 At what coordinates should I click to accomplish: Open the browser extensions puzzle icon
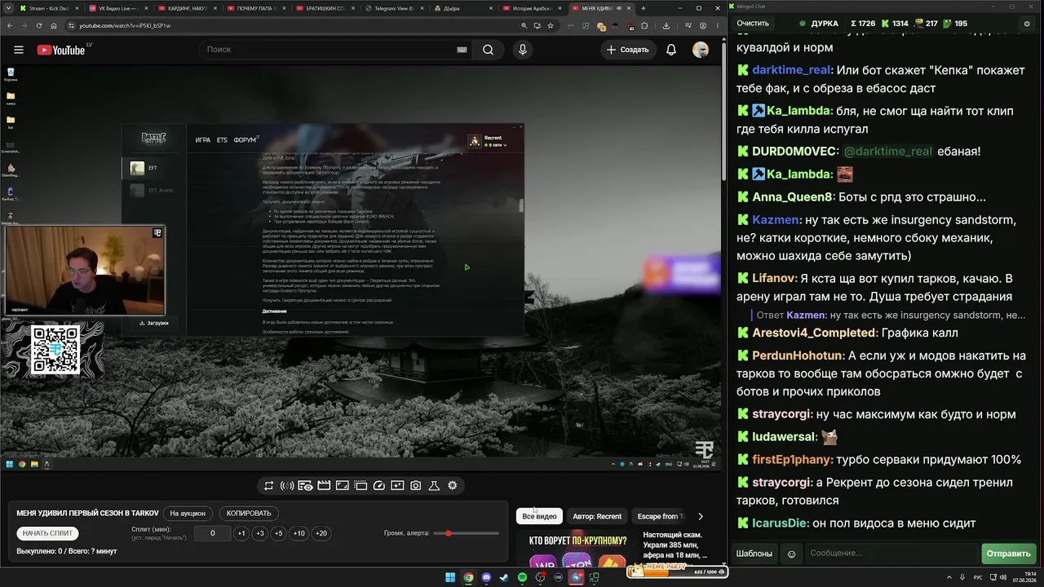(644, 25)
